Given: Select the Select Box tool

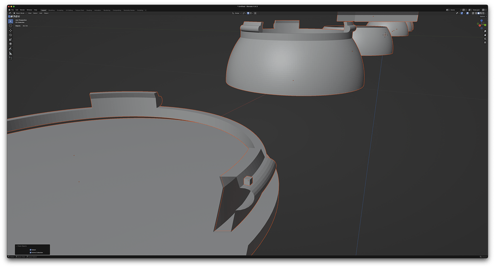Looking at the screenshot, I should coord(11,21).
